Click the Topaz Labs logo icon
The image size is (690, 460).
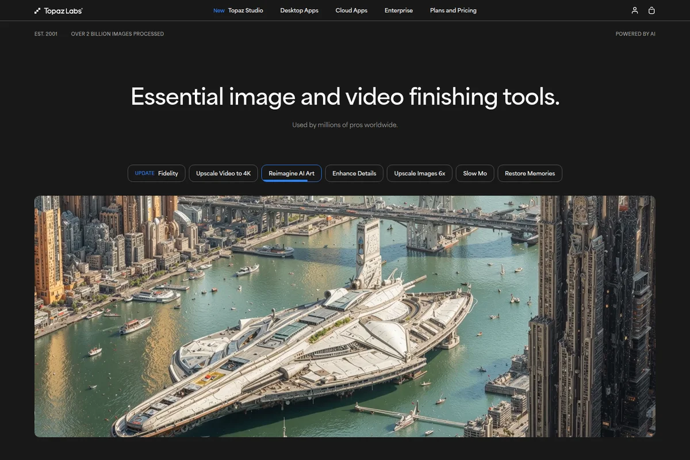(x=36, y=10)
